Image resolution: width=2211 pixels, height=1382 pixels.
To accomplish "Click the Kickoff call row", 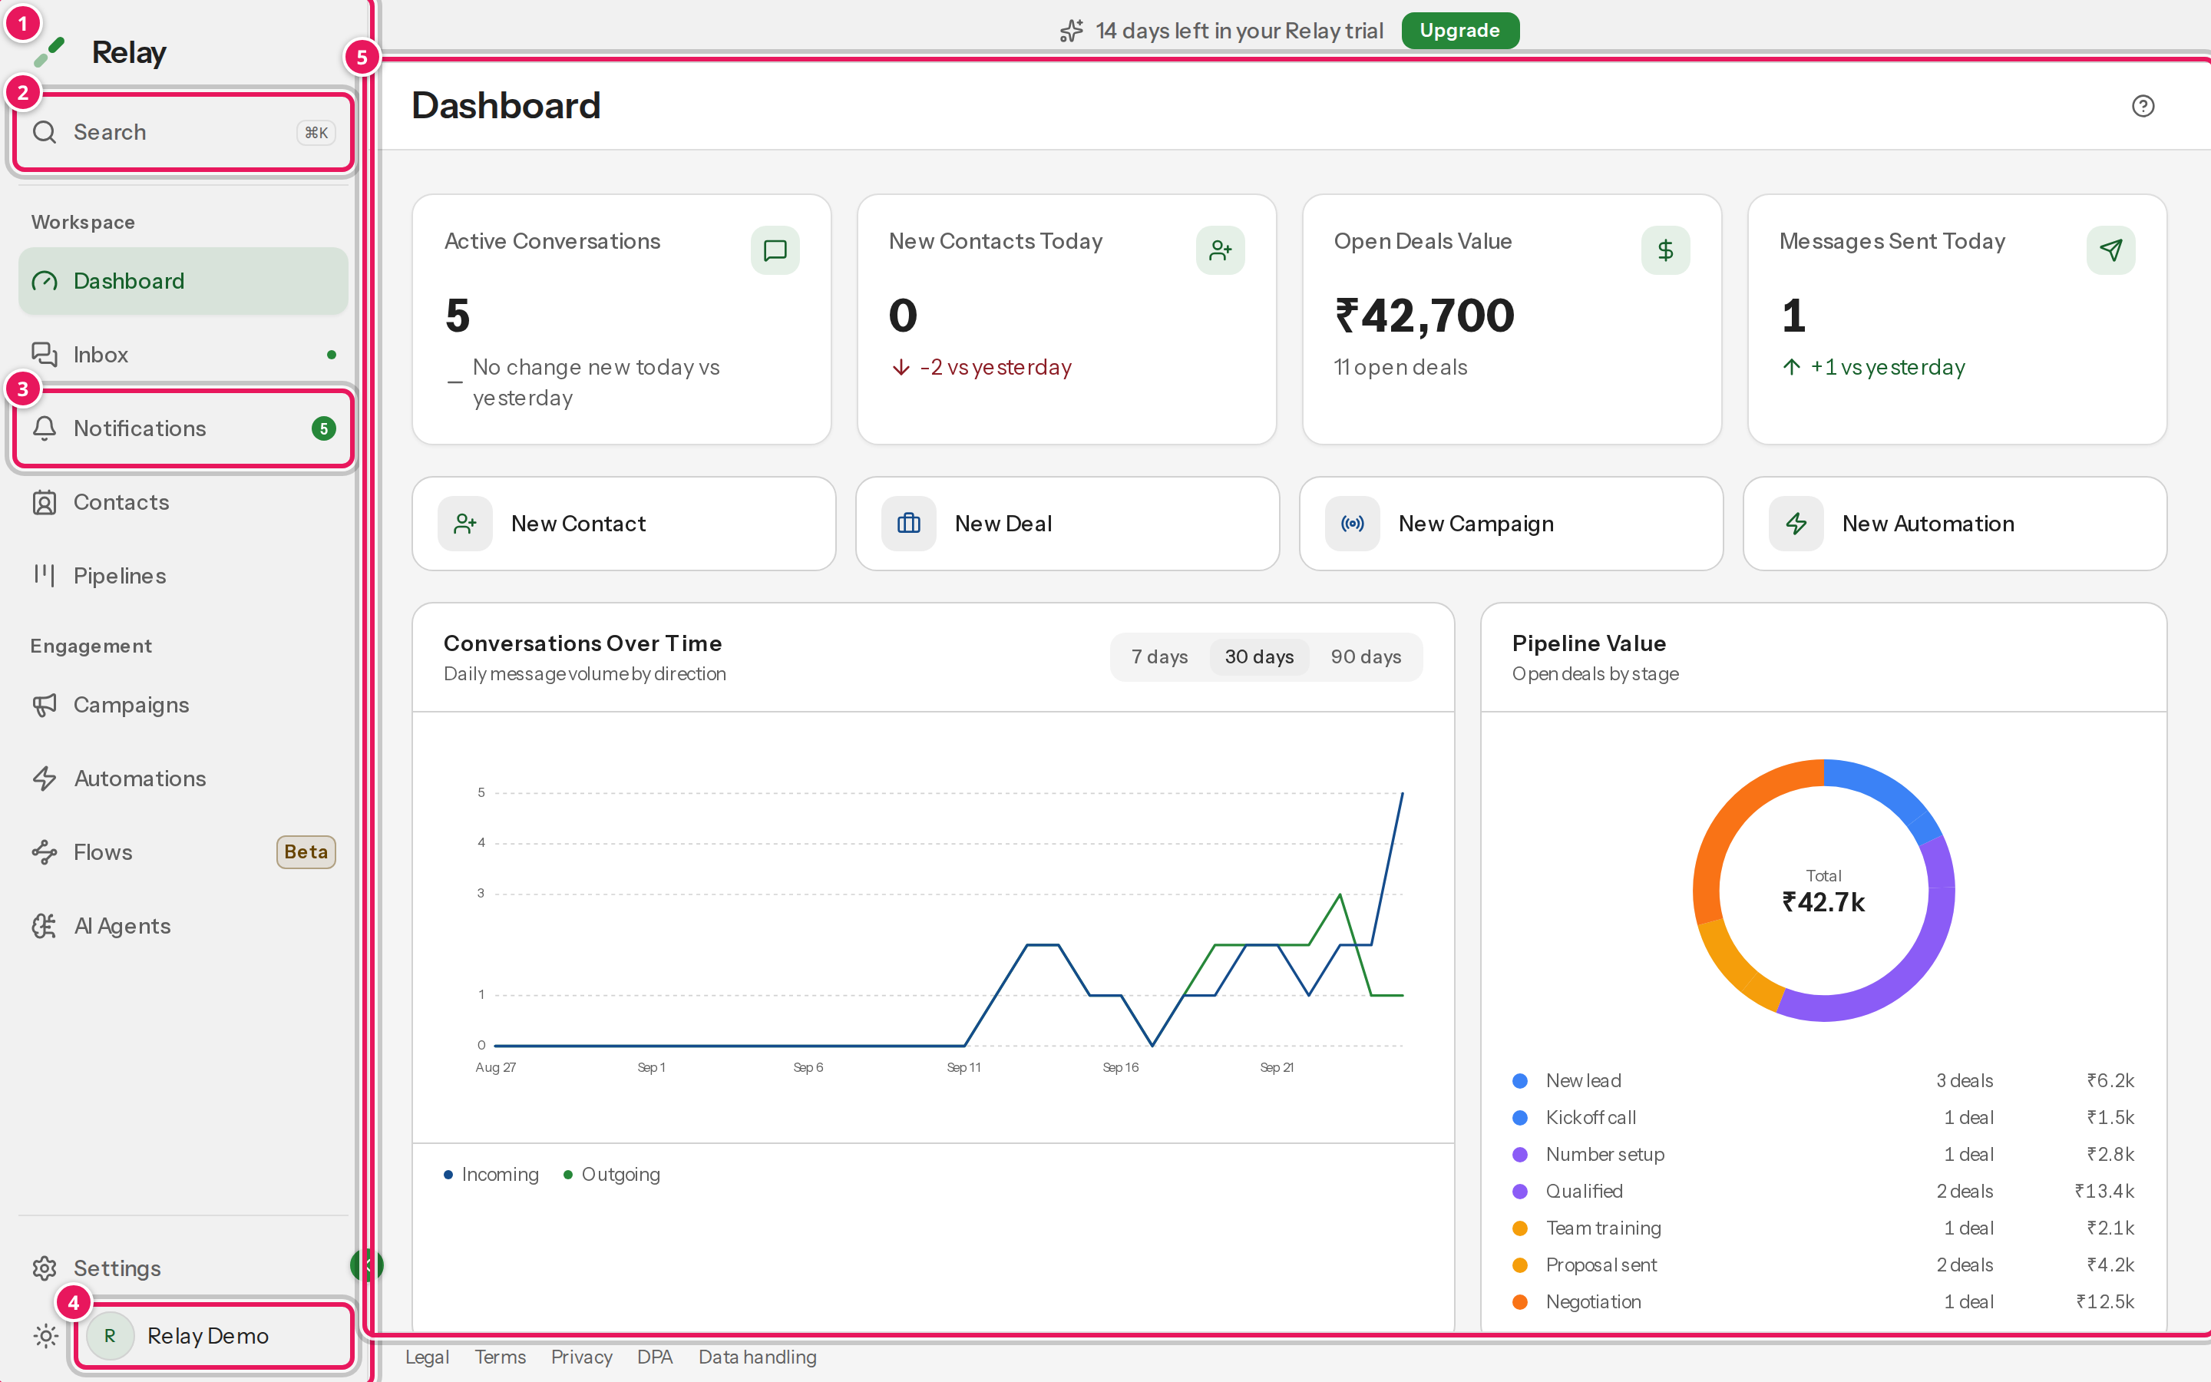I will click(x=1823, y=1118).
